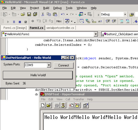Click the Find in Files icon
The height and width of the screenshot is (130, 138).
[132, 14]
